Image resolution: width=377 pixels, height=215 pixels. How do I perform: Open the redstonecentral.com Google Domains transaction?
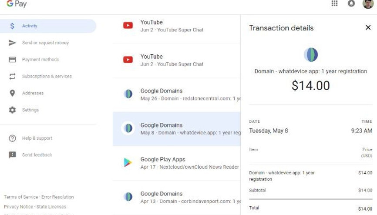coord(176,94)
